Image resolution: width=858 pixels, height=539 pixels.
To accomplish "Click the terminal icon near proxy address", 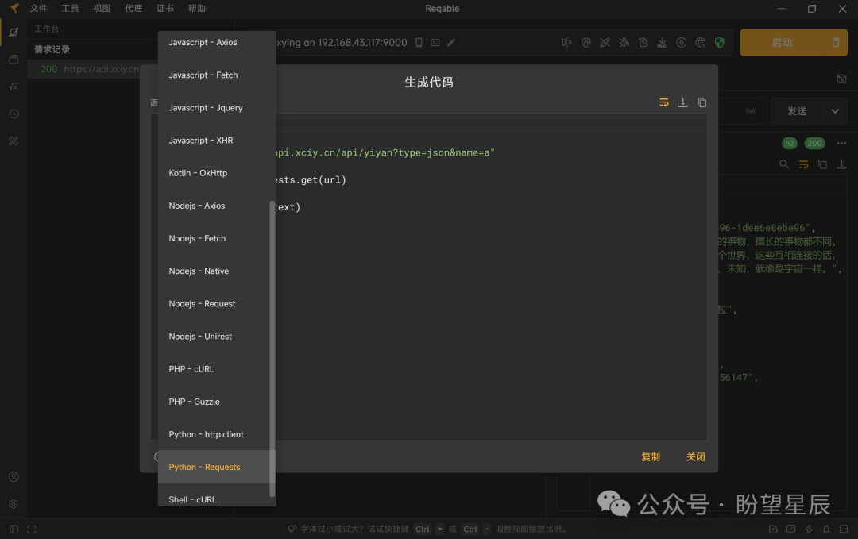I will pos(435,43).
